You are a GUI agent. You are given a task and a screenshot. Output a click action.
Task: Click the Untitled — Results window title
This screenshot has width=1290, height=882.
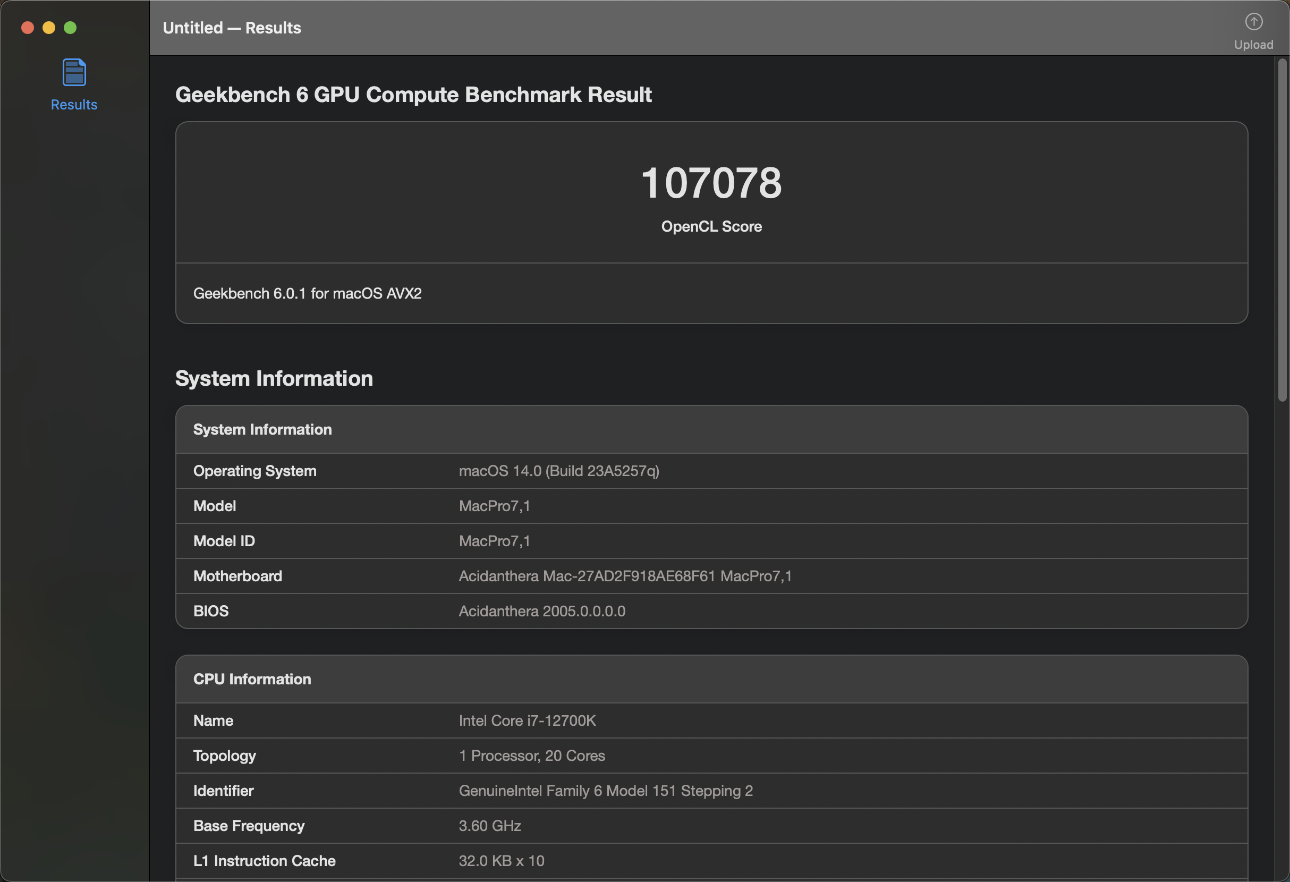click(232, 28)
